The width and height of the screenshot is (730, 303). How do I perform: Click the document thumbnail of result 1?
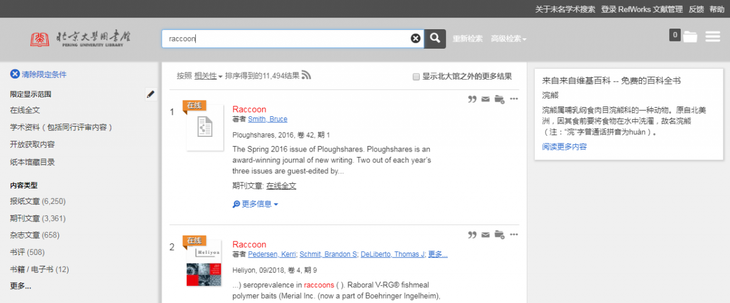click(205, 127)
